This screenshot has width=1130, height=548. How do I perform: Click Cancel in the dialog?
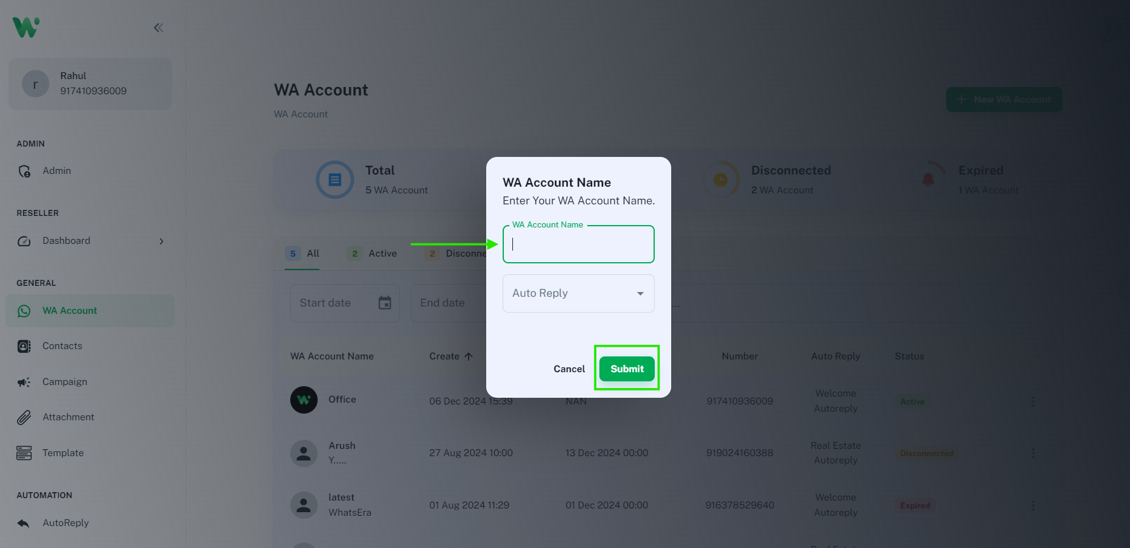[x=569, y=369]
